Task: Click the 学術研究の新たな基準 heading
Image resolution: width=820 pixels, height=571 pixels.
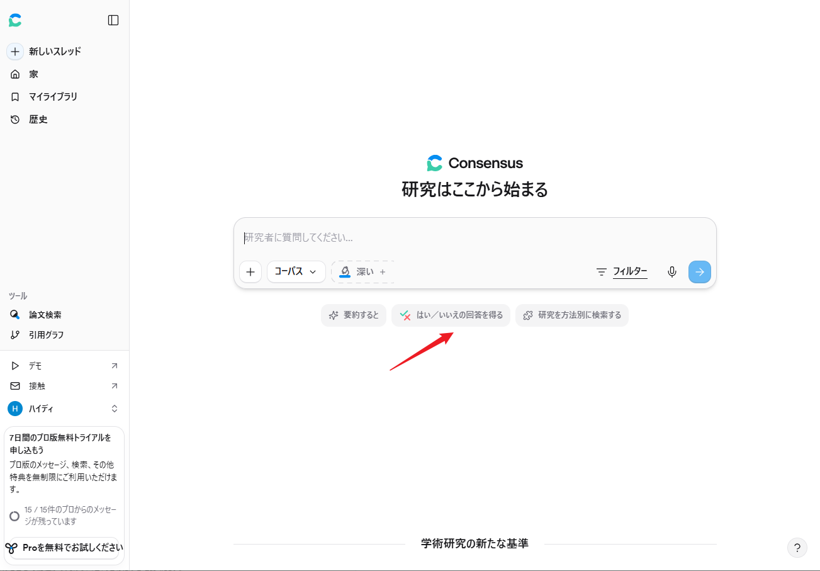Action: tap(475, 544)
